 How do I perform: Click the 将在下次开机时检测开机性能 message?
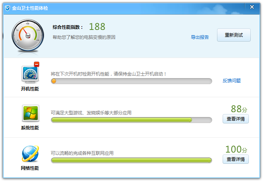(109, 74)
